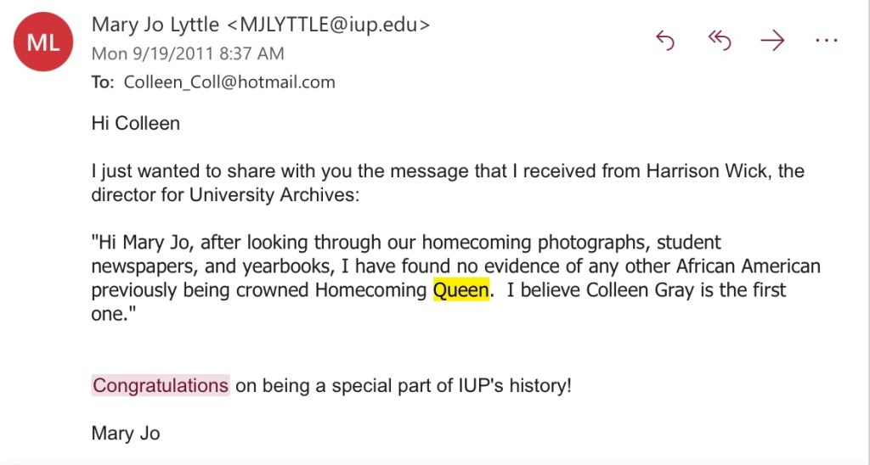Click the Hi Colleen greeting line
The width and height of the screenshot is (870, 465).
(x=136, y=123)
